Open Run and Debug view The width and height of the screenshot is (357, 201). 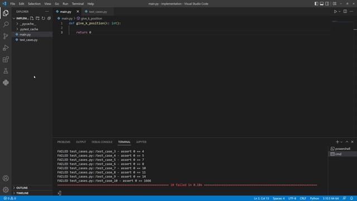(x=6, y=47)
